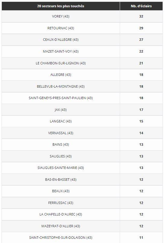Select LA CHAPELLE-D'AUREC (43) row

coord(82,214)
